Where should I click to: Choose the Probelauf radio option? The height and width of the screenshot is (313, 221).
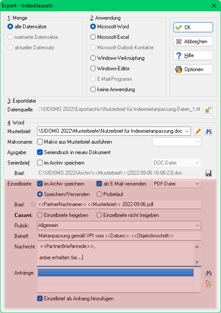pos(99,194)
